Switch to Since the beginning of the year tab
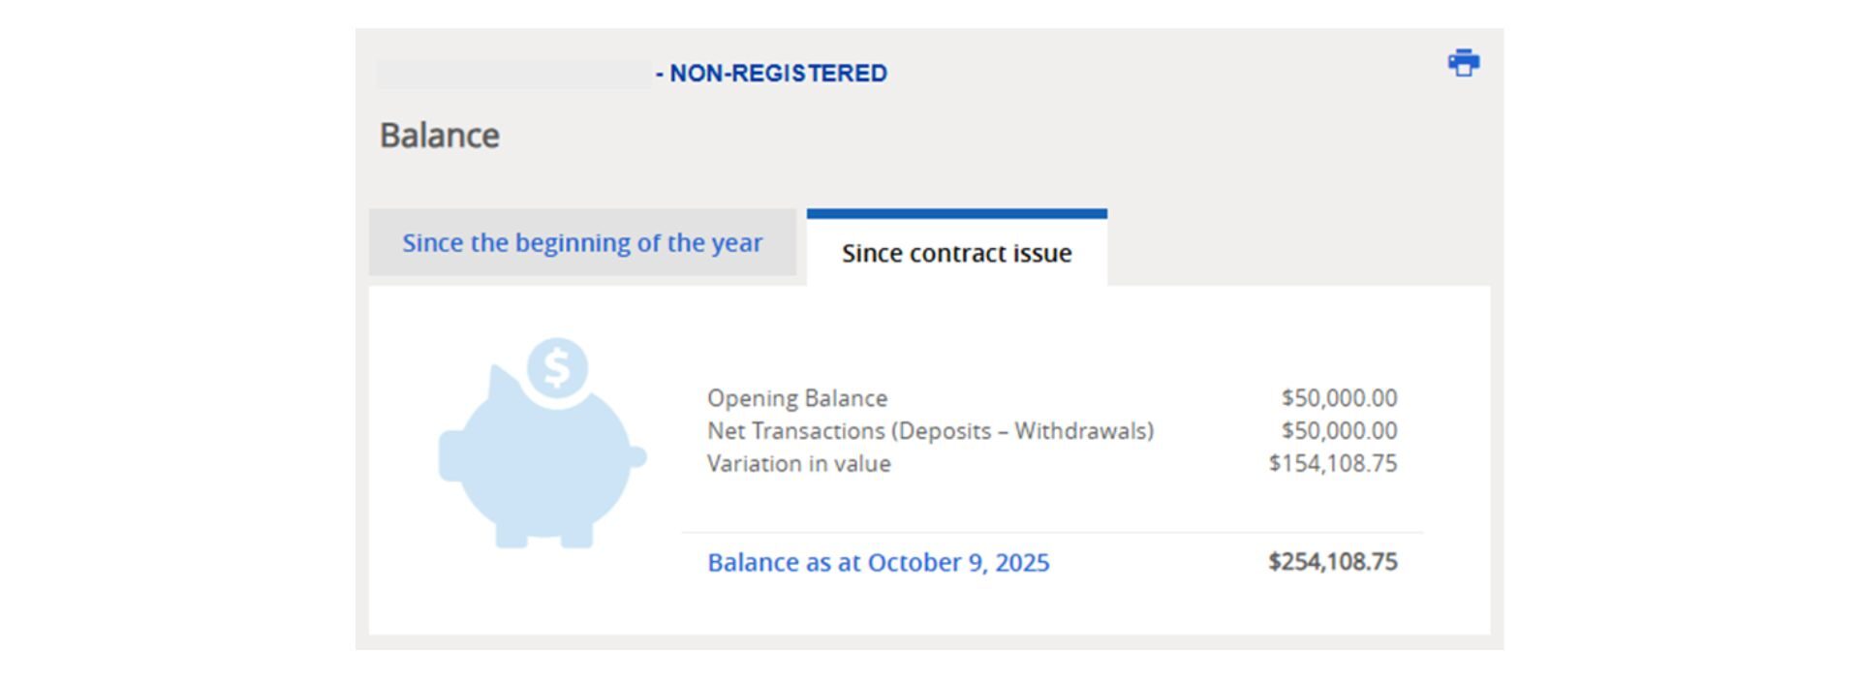Image resolution: width=1860 pixels, height=685 pixels. (x=582, y=243)
